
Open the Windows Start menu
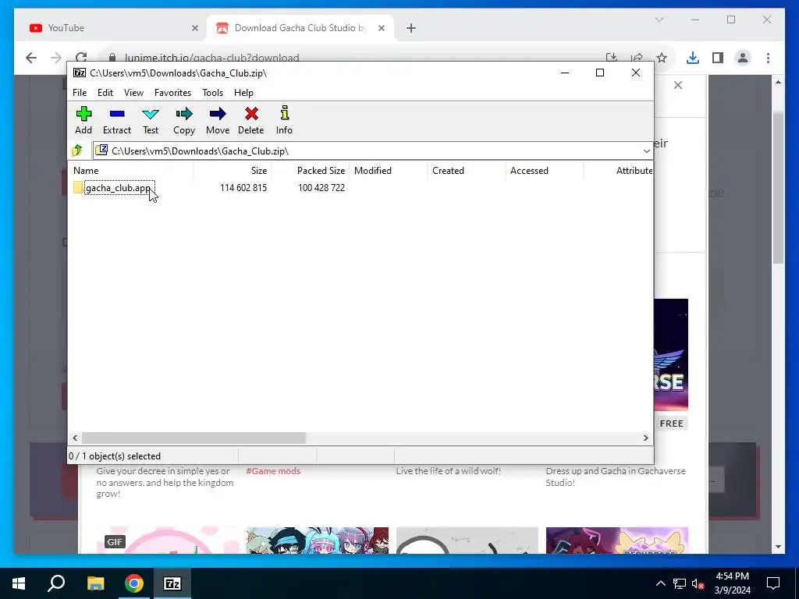pos(19,583)
